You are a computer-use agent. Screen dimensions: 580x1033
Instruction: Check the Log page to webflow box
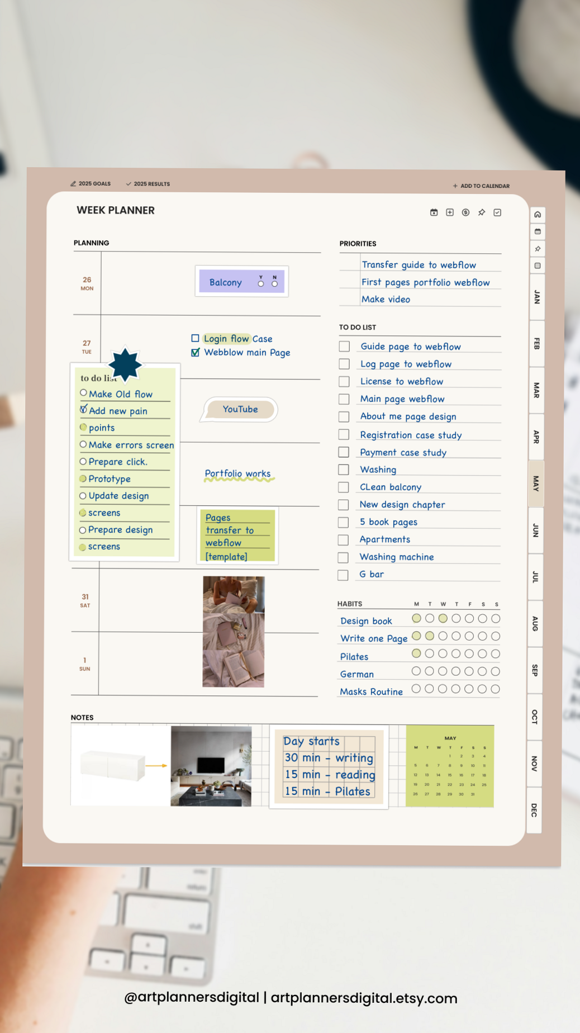pos(344,364)
